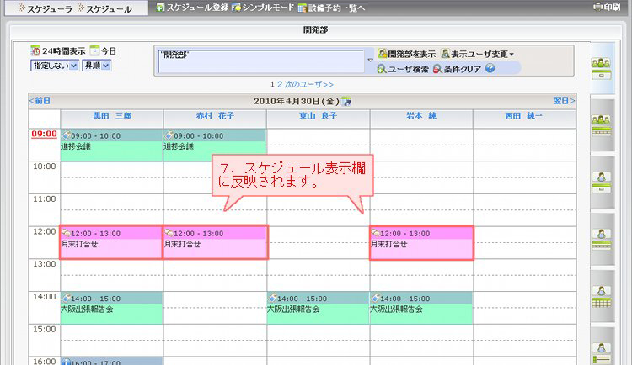Jump to 今日 with calendar icon
This screenshot has height=365, width=632.
click(94, 50)
